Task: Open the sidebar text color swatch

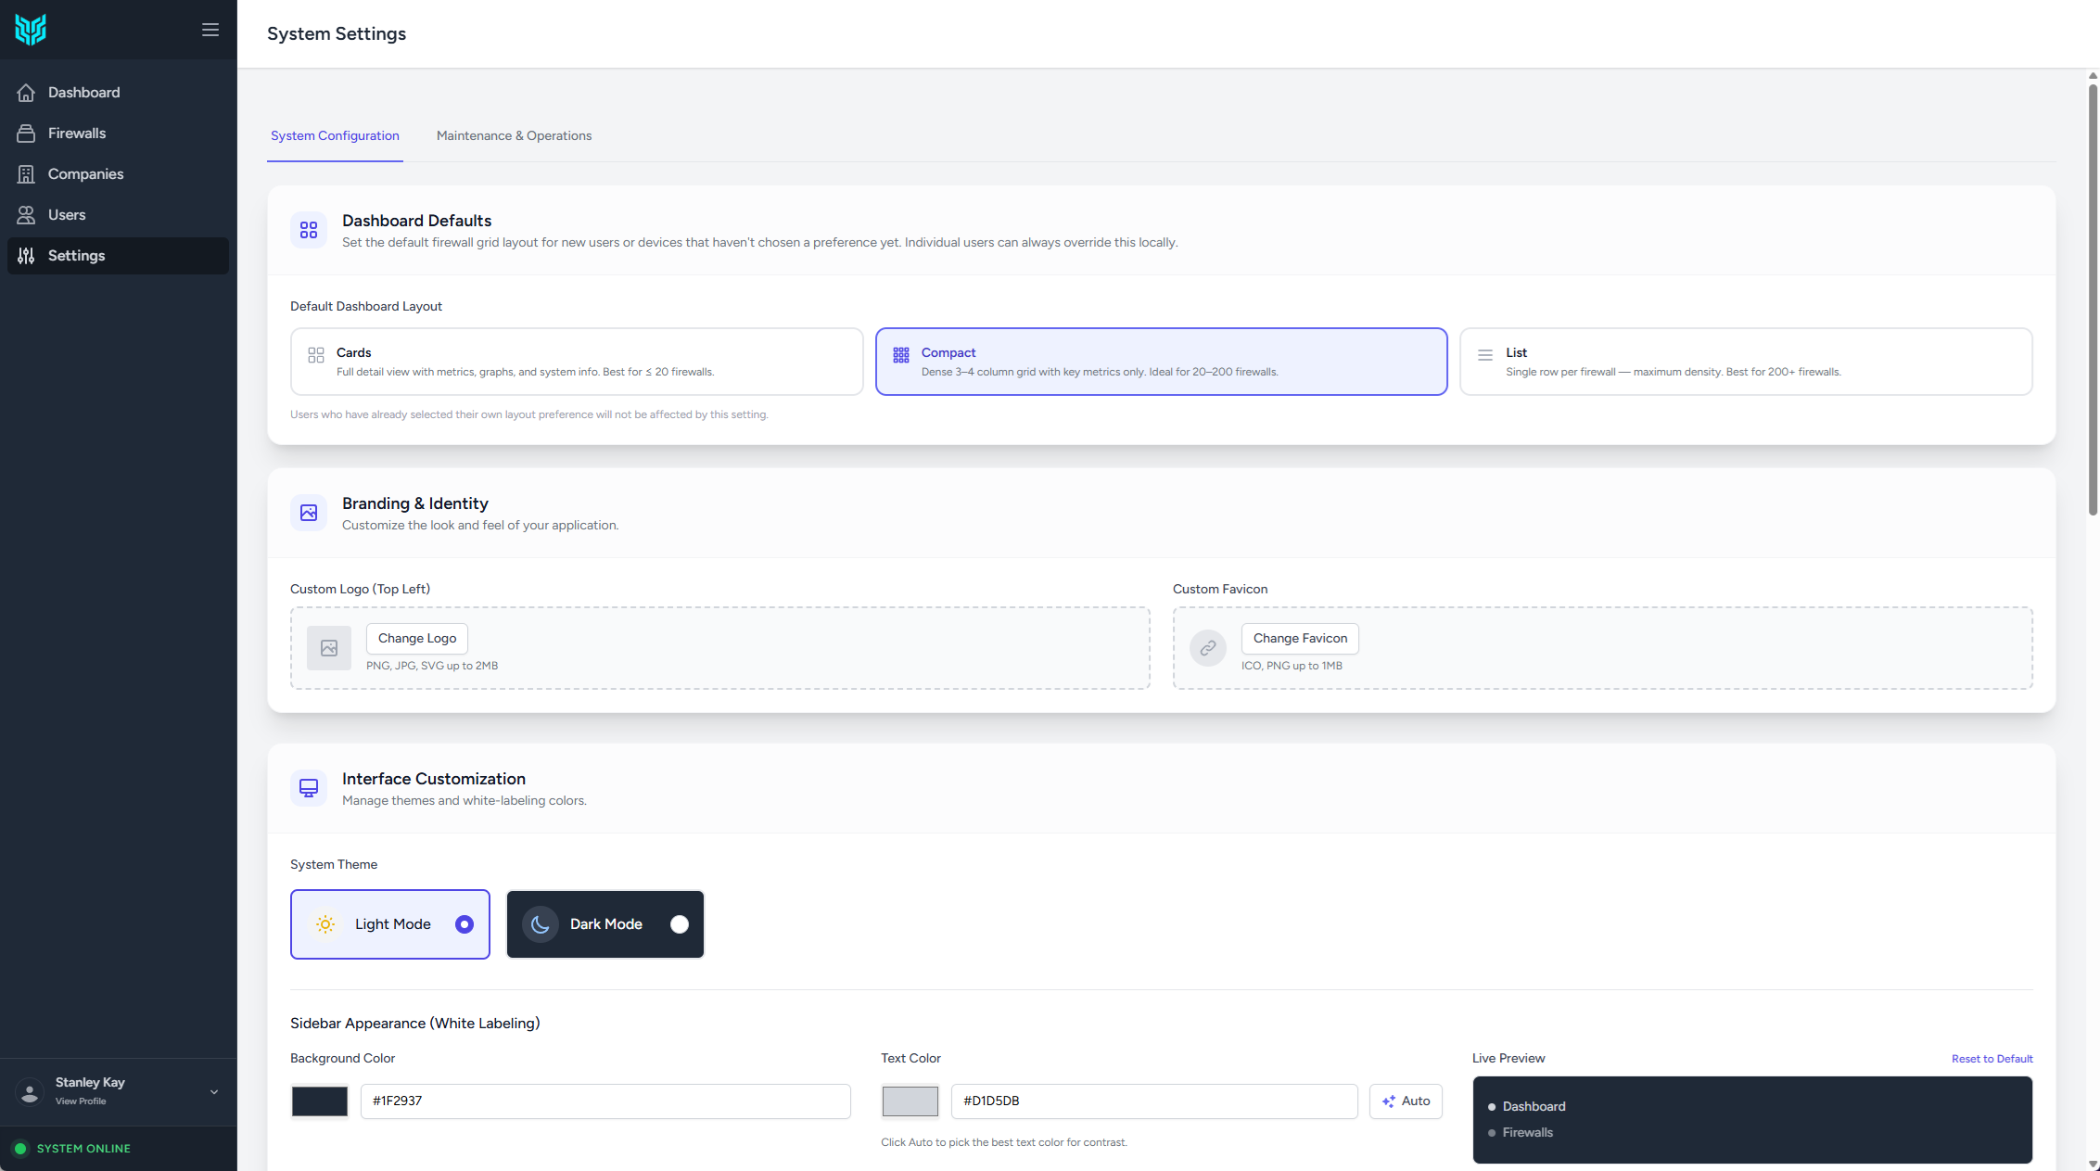Action: pyautogui.click(x=910, y=1101)
